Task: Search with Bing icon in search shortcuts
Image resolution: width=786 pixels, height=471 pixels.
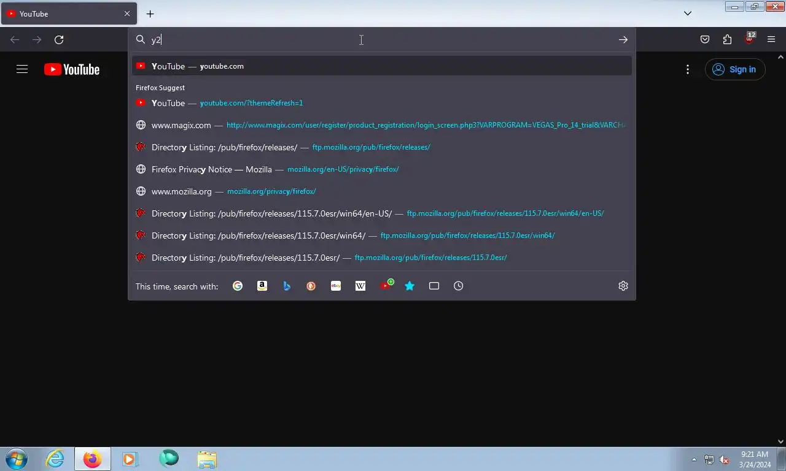Action: click(x=287, y=286)
